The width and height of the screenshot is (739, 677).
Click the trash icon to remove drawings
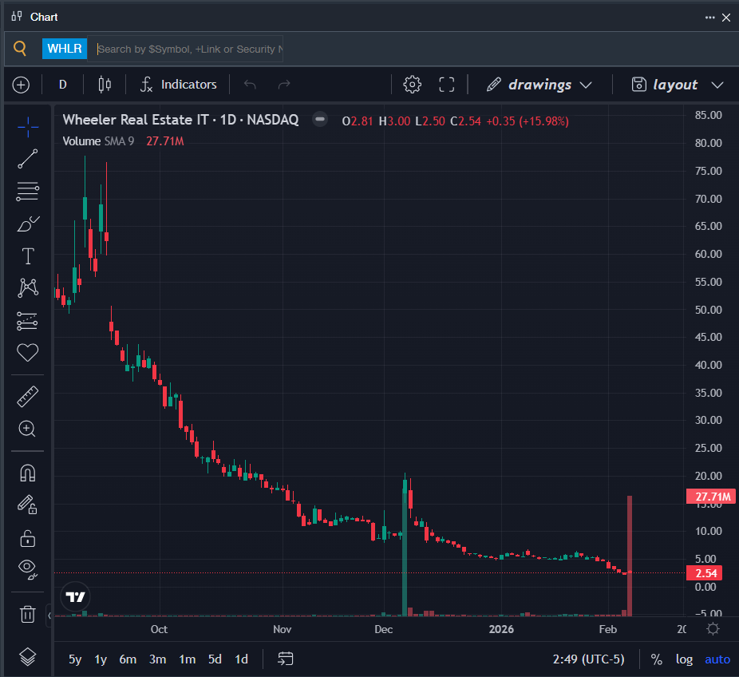click(27, 614)
